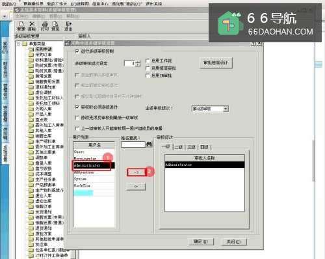Click the 审批矩阵设计 button
Screen dimensions: 325x259
(216, 63)
